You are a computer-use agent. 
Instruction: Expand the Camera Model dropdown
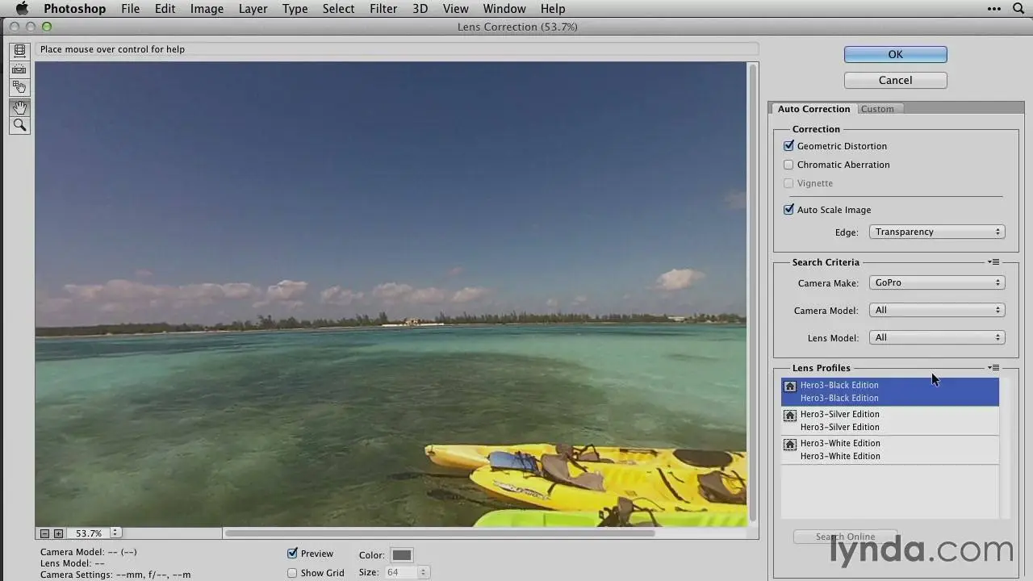point(936,310)
